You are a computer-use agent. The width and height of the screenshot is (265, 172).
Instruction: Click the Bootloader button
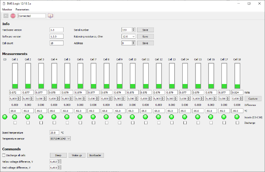click(95, 155)
